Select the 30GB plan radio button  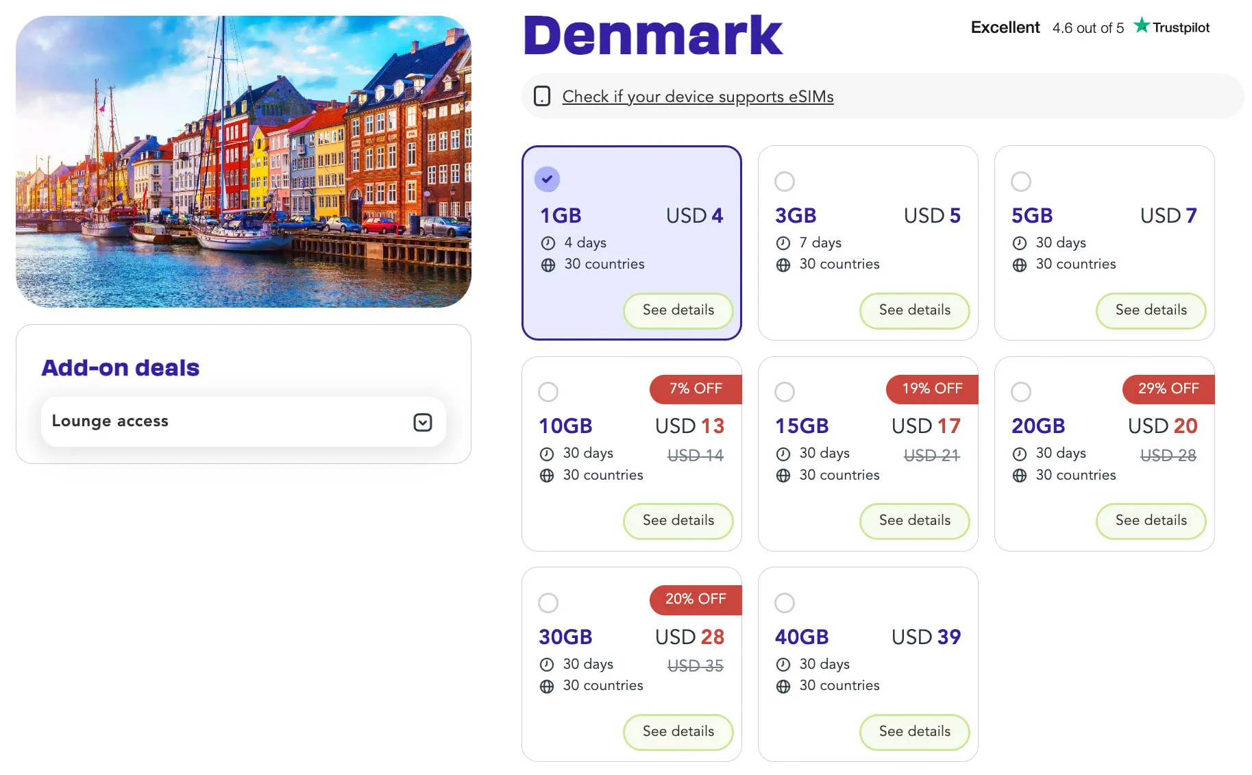click(548, 603)
